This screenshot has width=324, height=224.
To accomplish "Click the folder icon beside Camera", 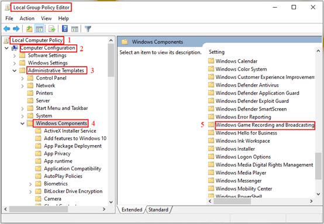I will [38, 199].
